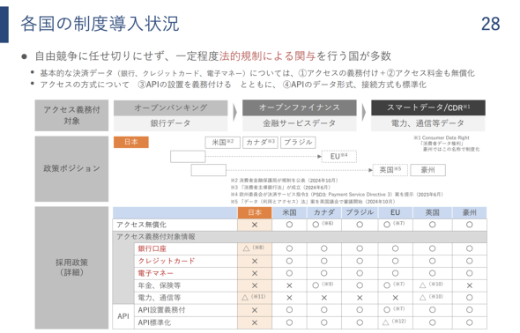Select the スマートデータ/CDR header box
Viewport: 520px width, 333px height.
pos(428,107)
